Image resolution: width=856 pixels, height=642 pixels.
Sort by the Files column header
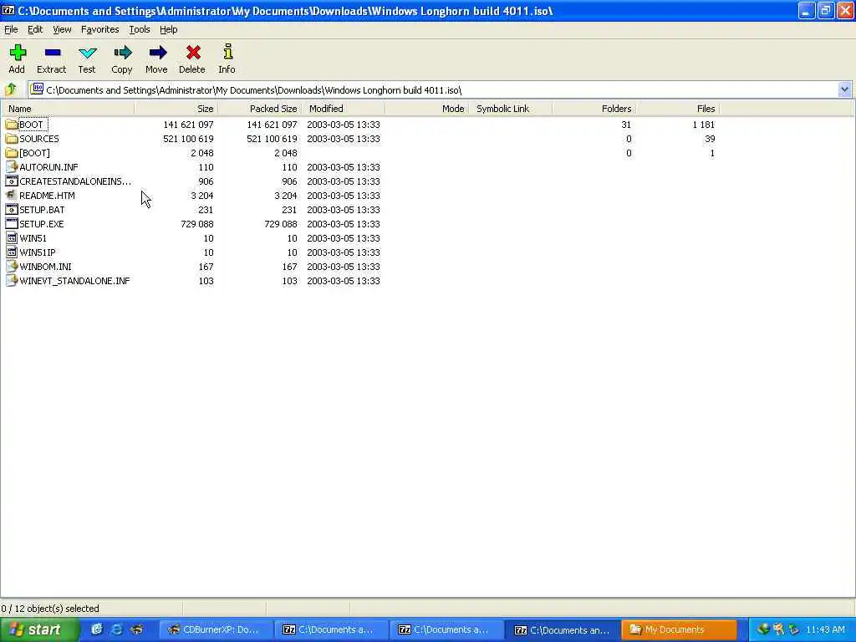(x=677, y=109)
